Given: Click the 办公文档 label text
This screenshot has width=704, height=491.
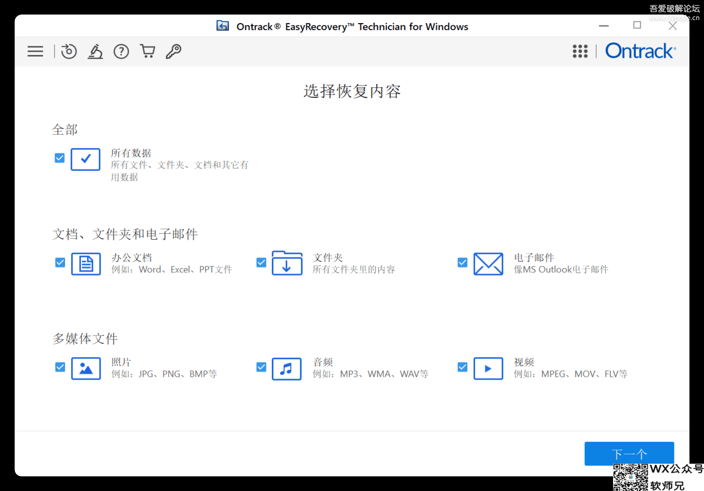Looking at the screenshot, I should [x=131, y=258].
